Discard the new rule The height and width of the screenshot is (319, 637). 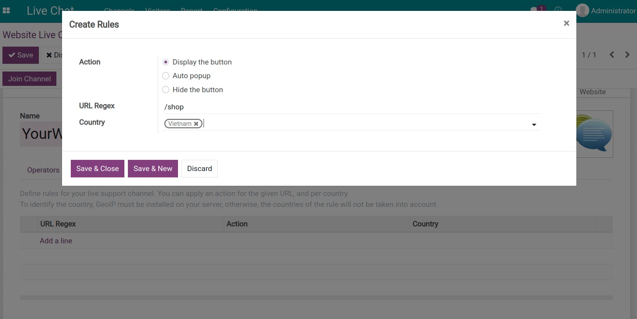coord(199,169)
